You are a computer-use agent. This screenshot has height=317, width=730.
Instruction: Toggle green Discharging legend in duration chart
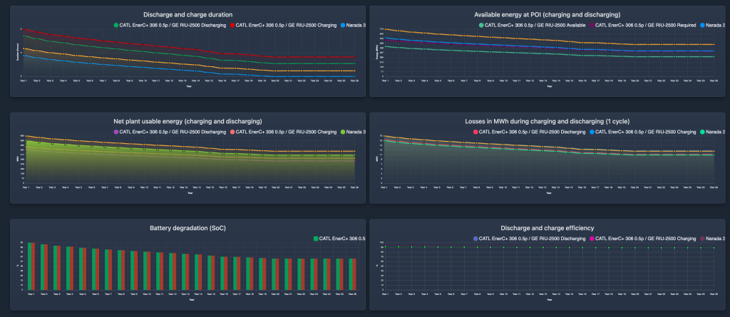[x=117, y=25]
